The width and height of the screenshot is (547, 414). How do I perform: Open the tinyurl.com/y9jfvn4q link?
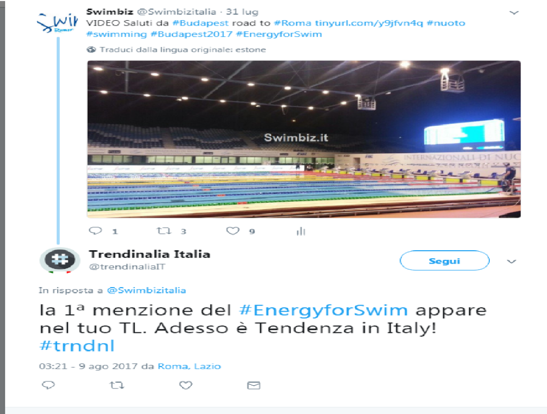[369, 23]
